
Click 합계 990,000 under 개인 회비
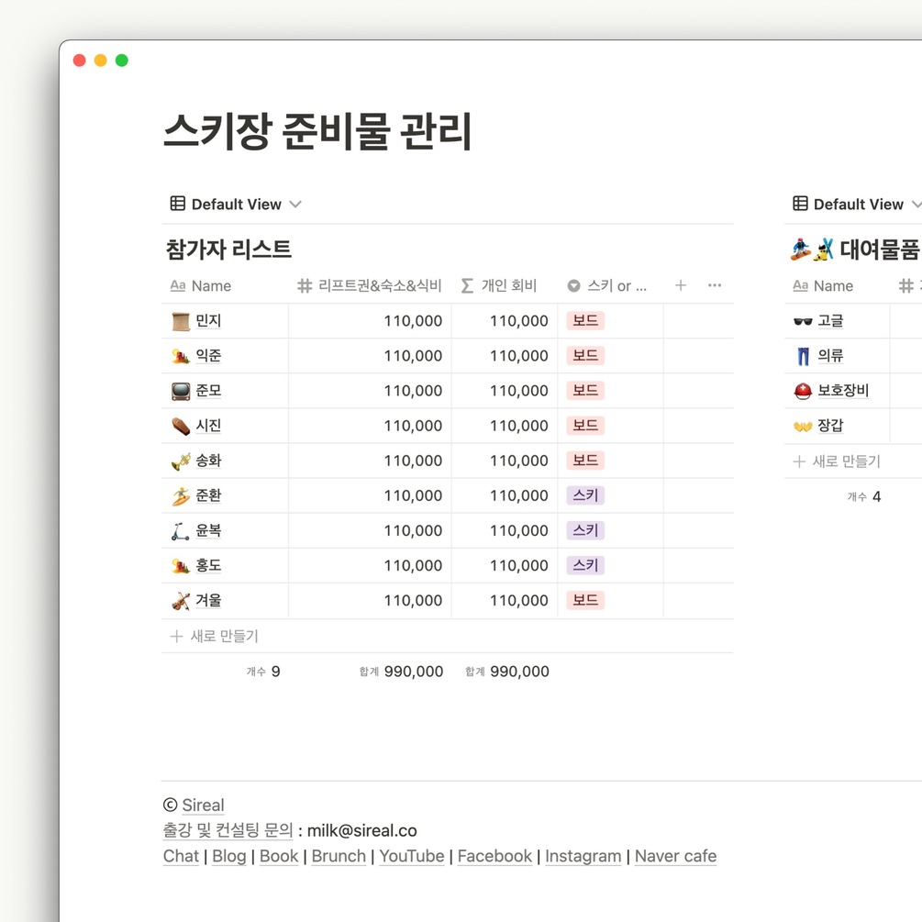[506, 672]
